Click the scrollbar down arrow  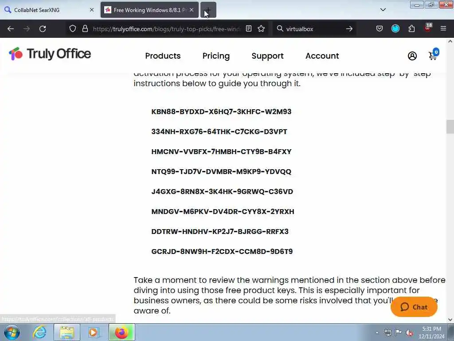pyautogui.click(x=450, y=320)
